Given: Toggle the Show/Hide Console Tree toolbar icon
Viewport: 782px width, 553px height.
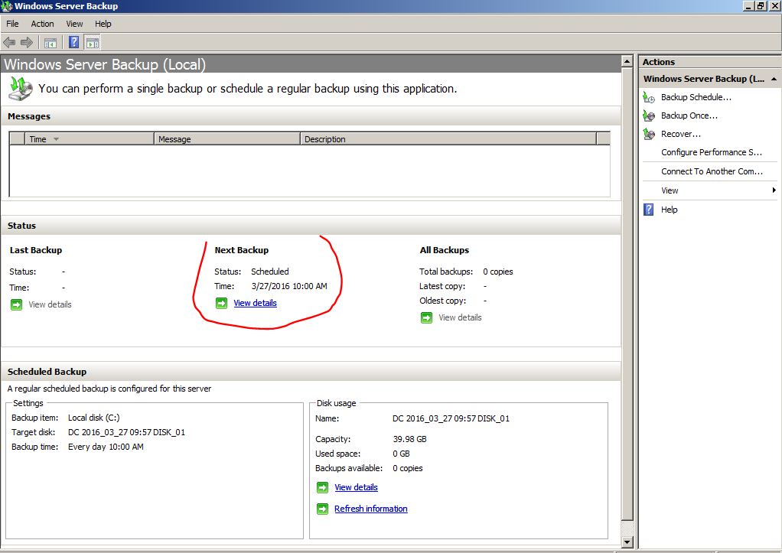Looking at the screenshot, I should coord(51,43).
